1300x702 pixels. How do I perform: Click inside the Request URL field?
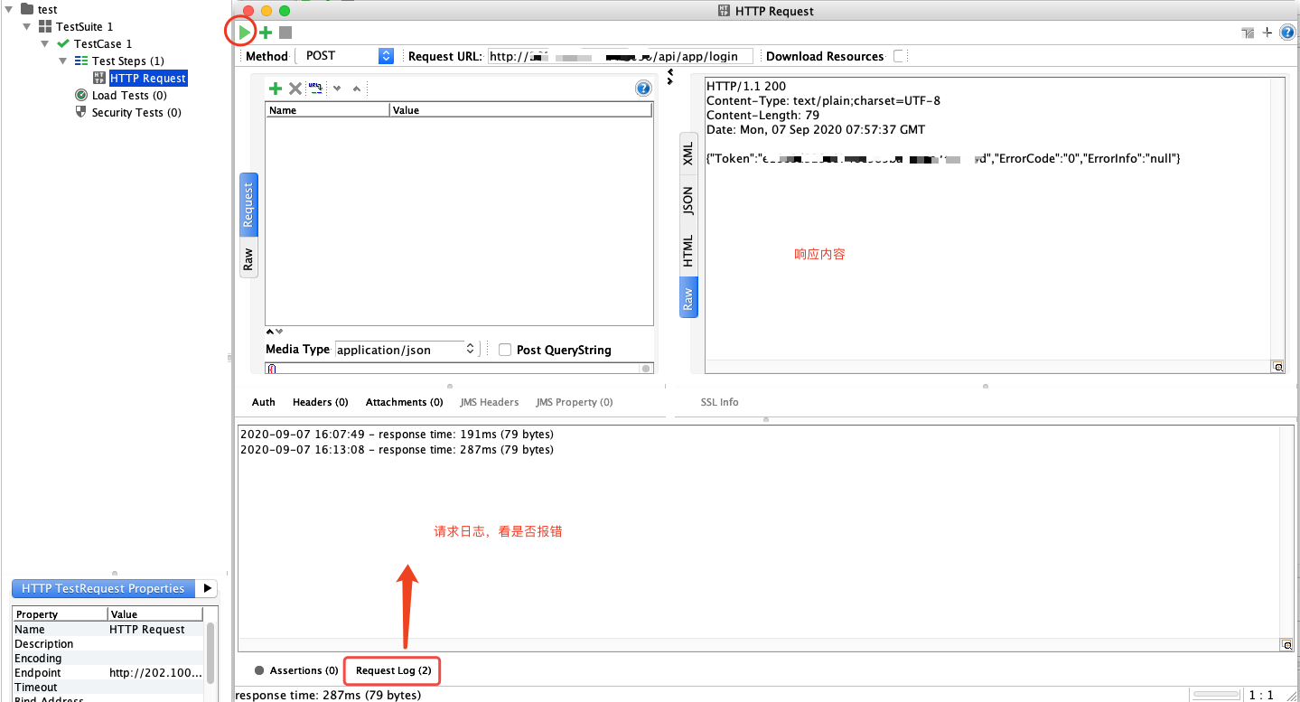623,55
